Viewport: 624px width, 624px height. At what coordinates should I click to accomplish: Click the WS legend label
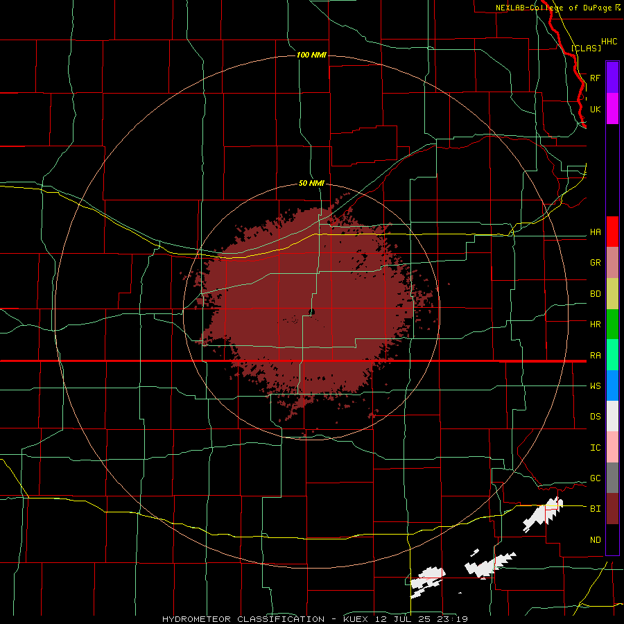click(595, 386)
